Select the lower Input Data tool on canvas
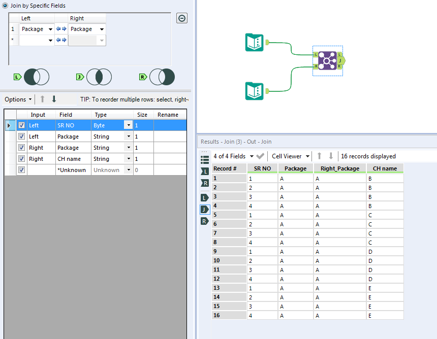 [254, 91]
